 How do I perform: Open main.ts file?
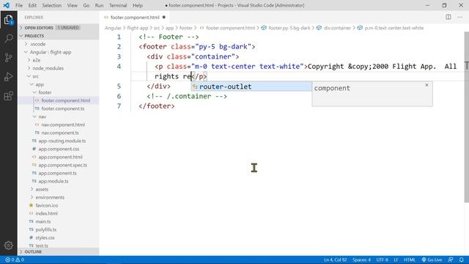59,221
